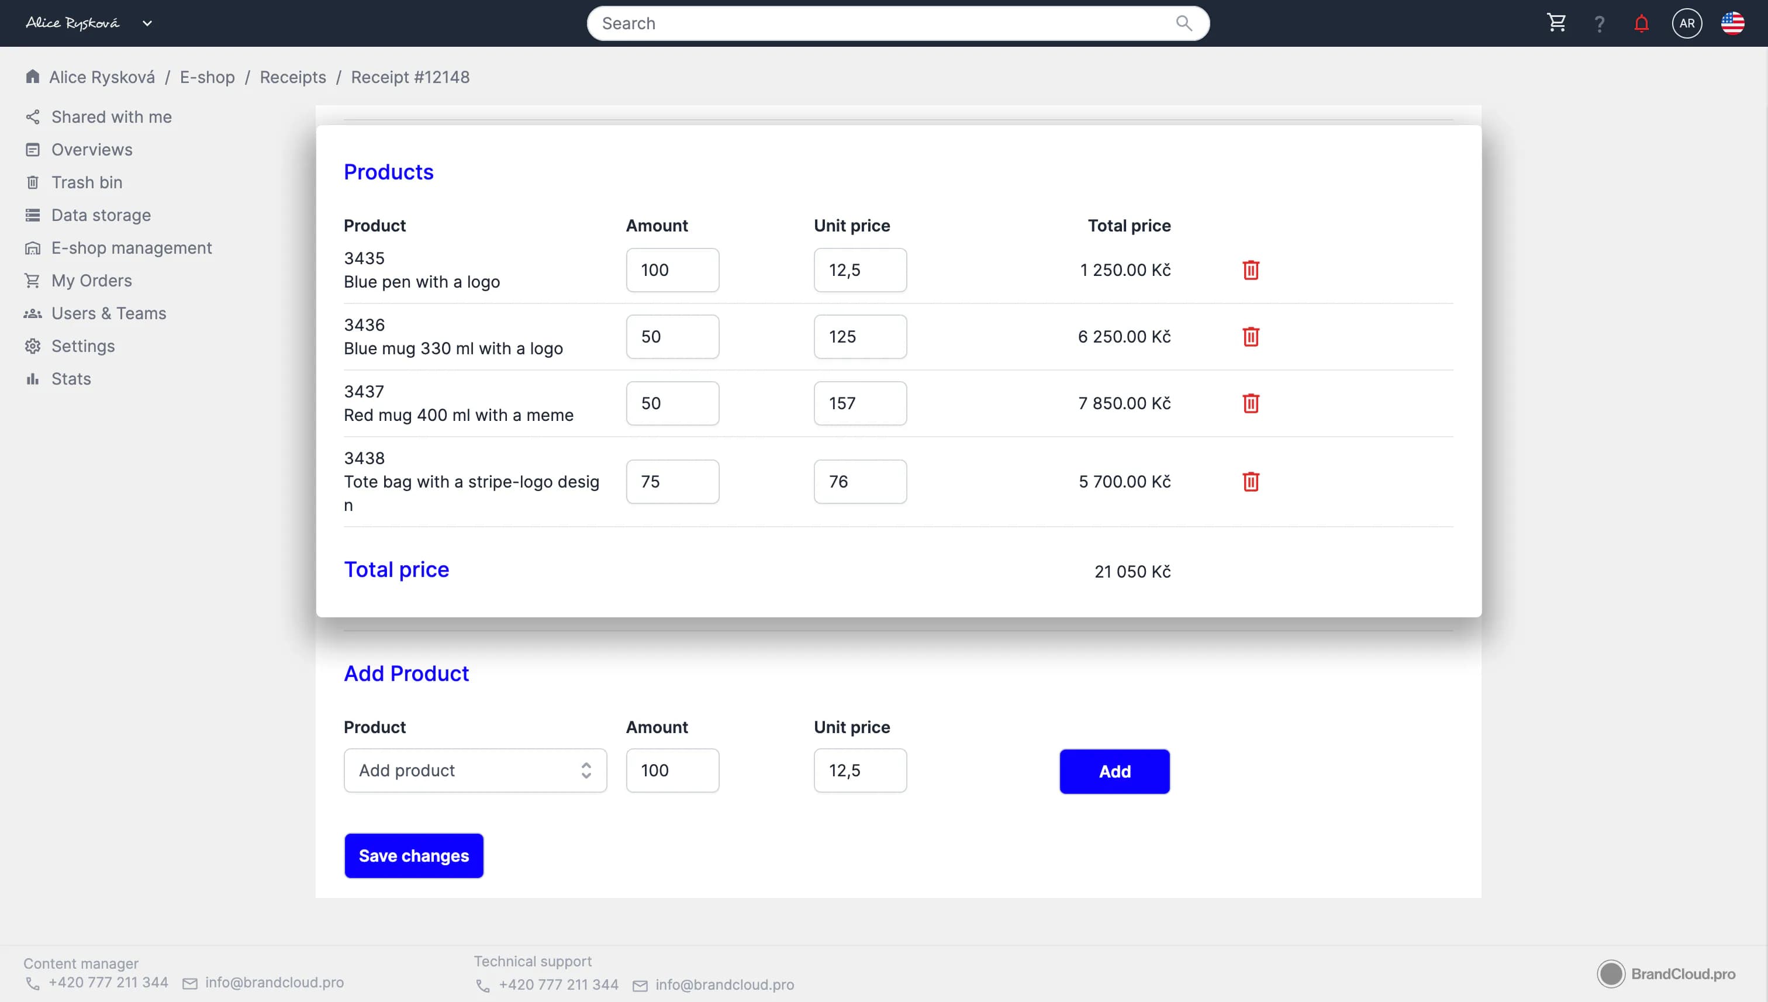Open Trash bin from sidebar
The height and width of the screenshot is (1002, 1768).
(x=87, y=182)
